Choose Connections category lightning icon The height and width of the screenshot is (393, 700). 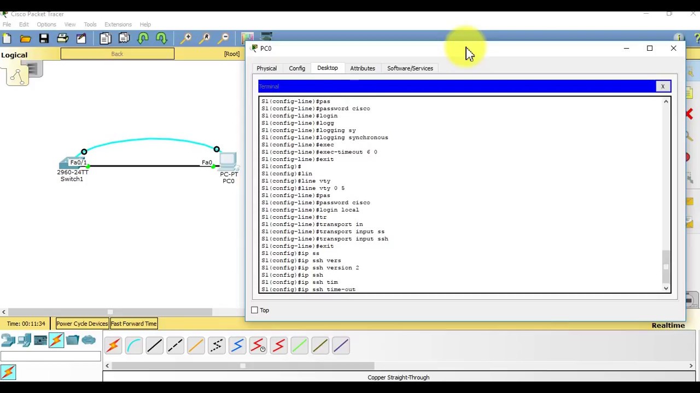(56, 340)
